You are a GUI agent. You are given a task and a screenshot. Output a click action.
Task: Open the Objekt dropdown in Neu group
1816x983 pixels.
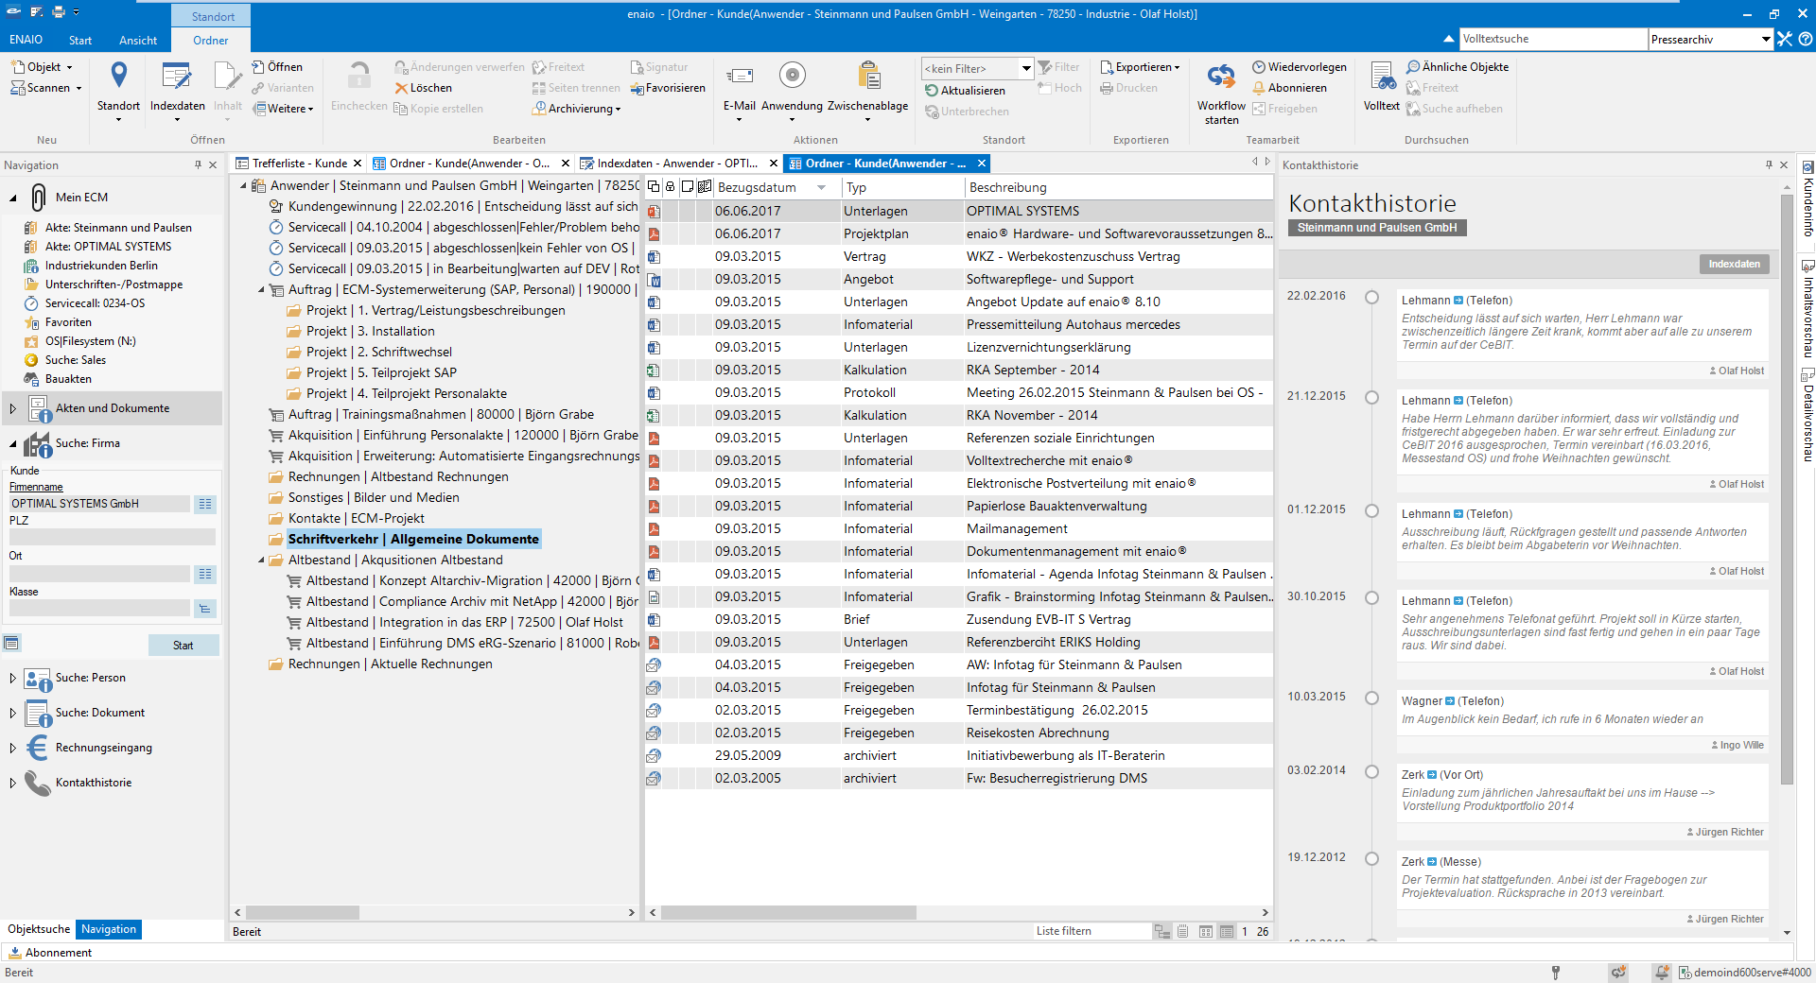click(43, 67)
